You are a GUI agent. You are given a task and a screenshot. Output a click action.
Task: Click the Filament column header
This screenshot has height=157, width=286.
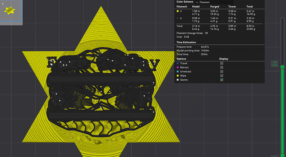(182, 7)
